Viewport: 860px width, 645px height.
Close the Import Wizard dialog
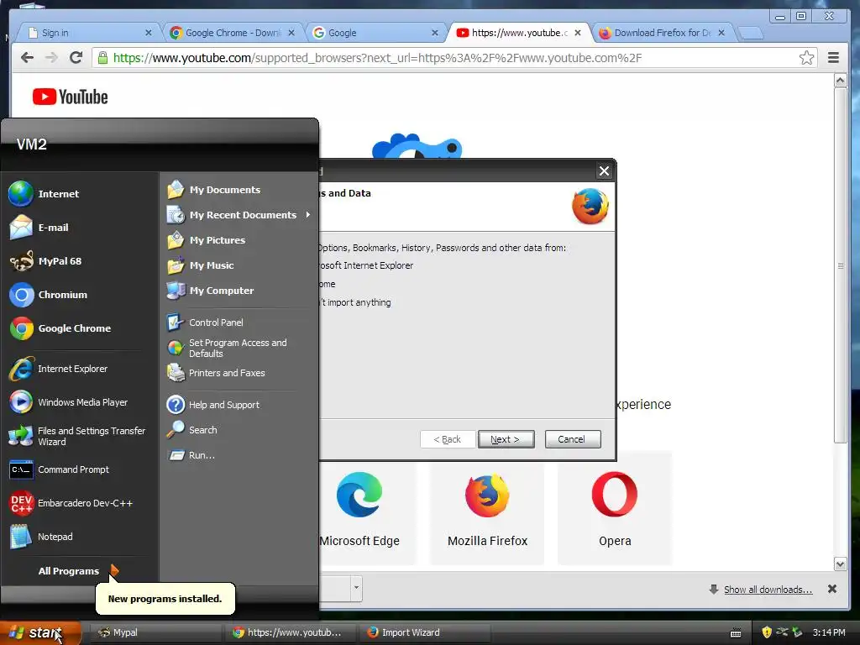pyautogui.click(x=604, y=171)
